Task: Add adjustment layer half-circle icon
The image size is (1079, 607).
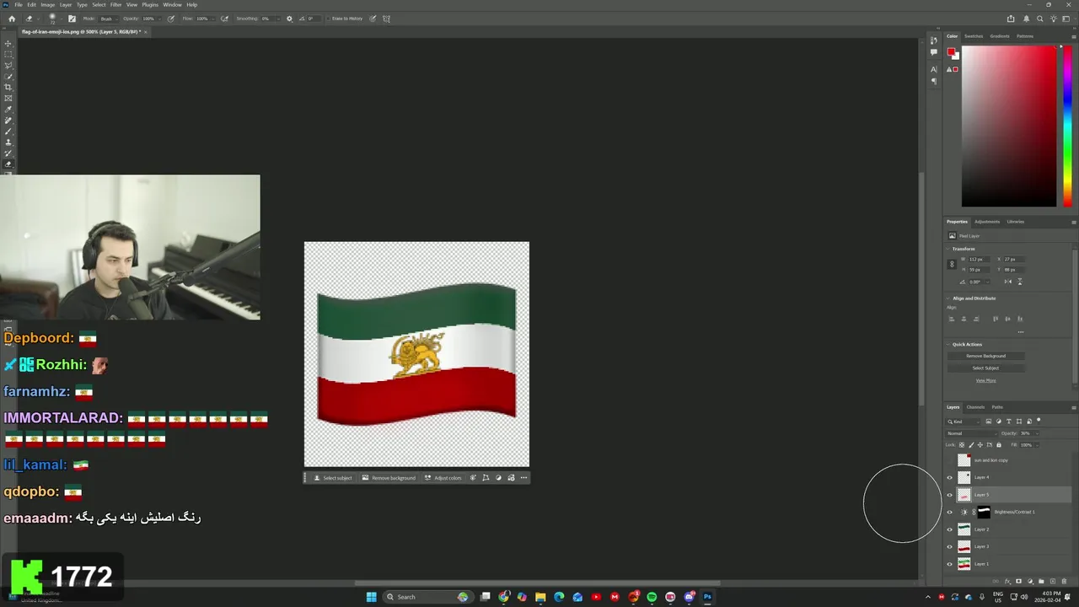Action: (1030, 581)
